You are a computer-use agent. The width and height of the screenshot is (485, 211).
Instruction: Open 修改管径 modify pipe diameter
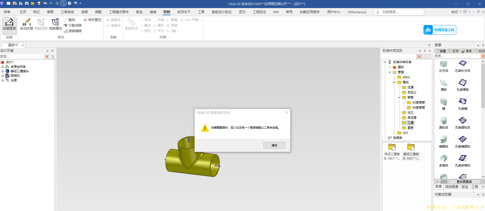click(x=92, y=20)
